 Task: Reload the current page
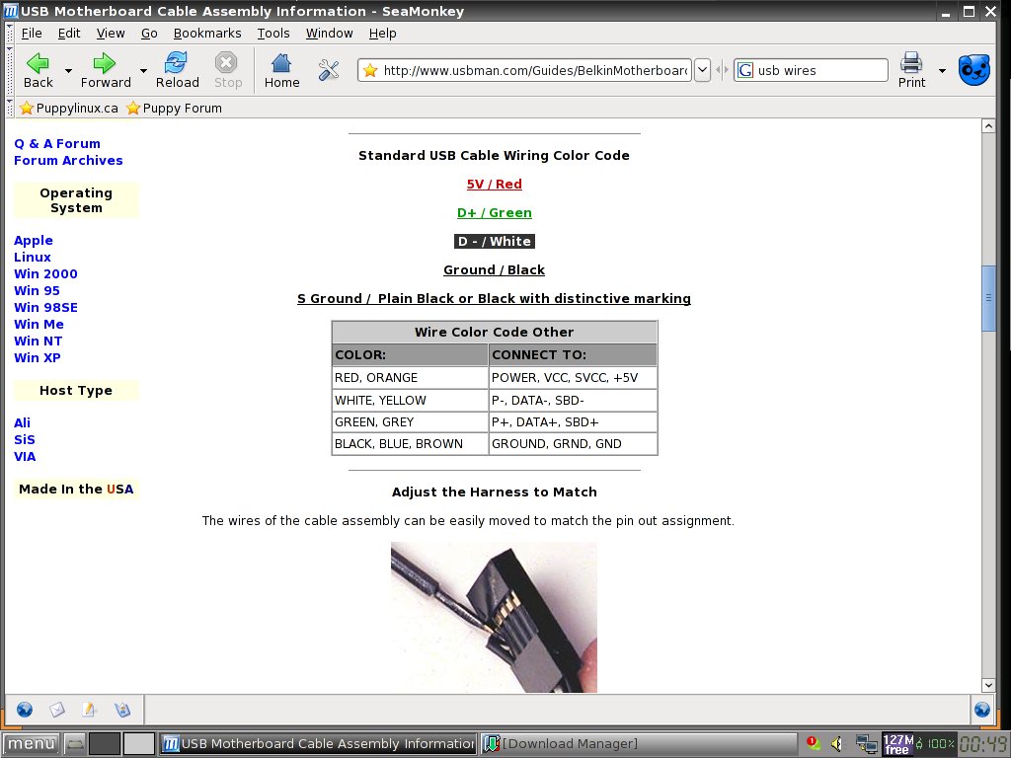178,70
